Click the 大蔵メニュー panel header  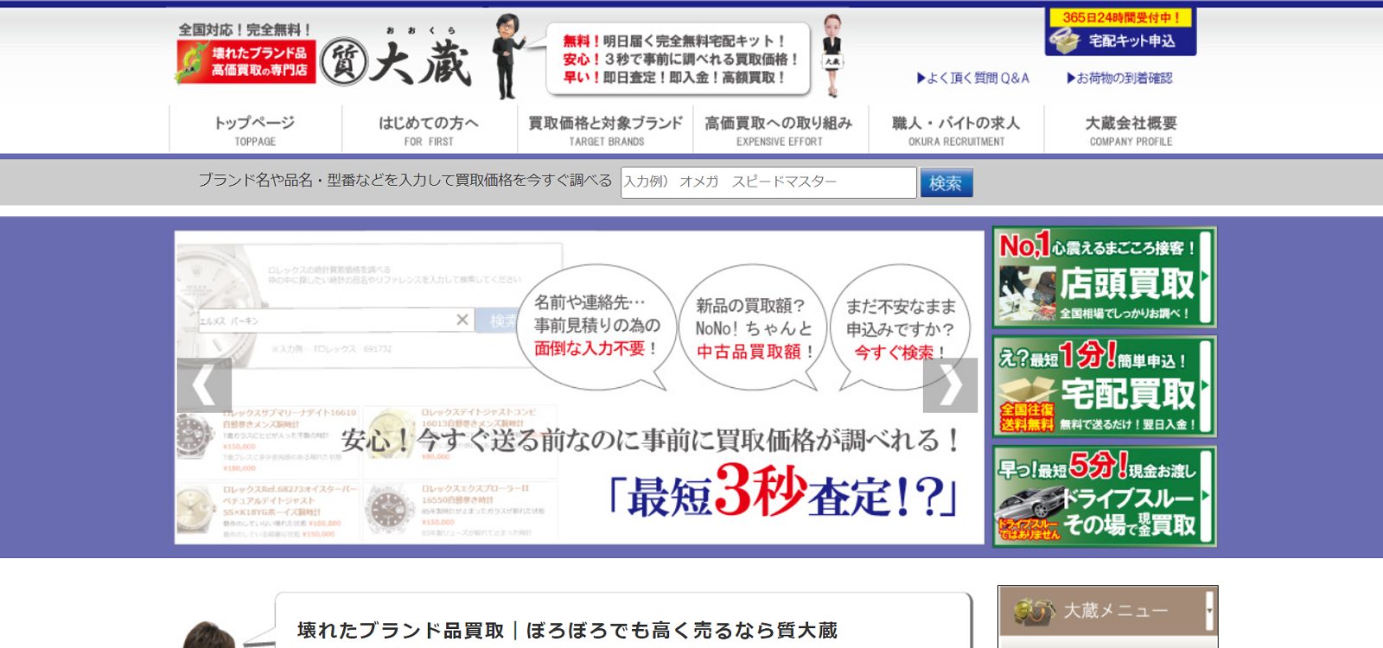(1107, 610)
